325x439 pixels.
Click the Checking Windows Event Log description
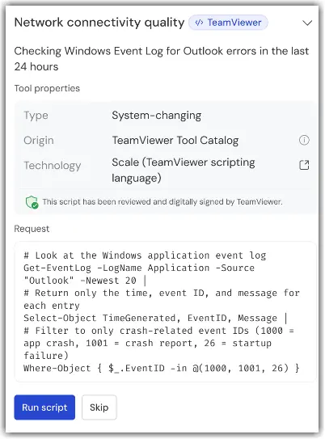point(162,59)
